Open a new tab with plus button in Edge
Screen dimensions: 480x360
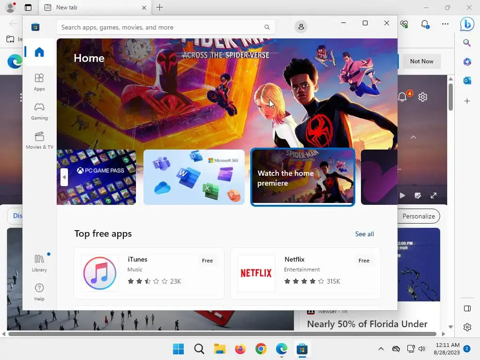tap(159, 7)
